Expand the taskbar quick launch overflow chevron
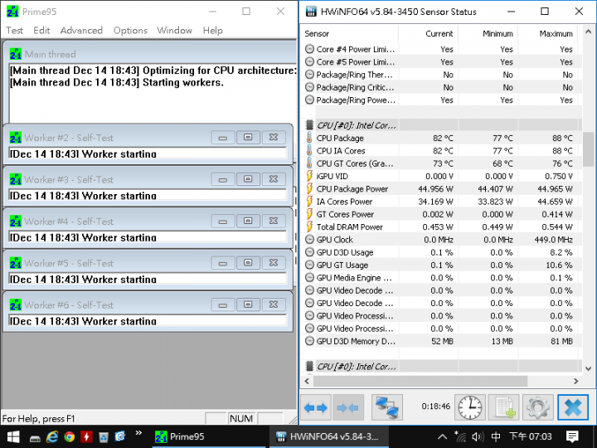597x448 pixels. click(x=138, y=433)
